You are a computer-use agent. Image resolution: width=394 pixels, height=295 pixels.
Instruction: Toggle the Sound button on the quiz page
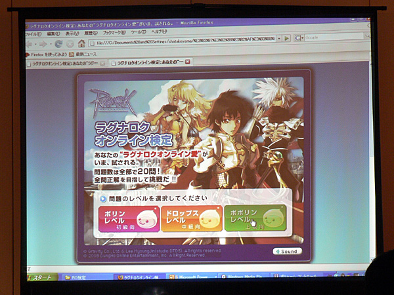click(x=287, y=251)
